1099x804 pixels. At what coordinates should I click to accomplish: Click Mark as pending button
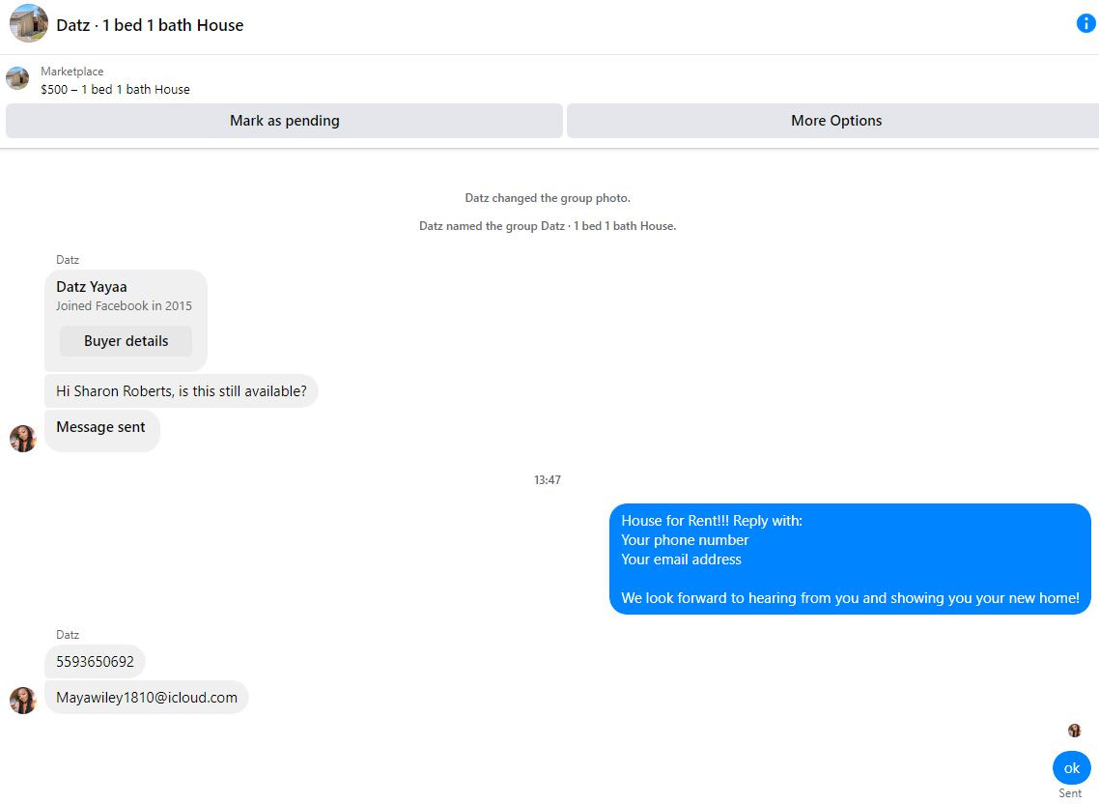tap(284, 121)
